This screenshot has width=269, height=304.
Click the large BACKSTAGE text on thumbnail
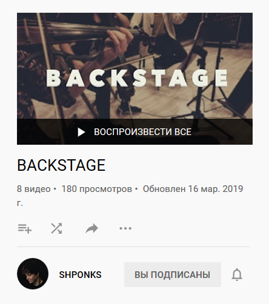point(137,78)
